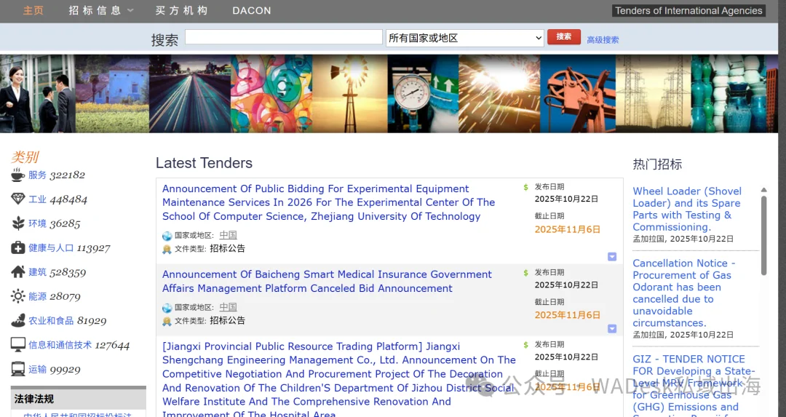Open 高级搜索 advanced search link
The height and width of the screenshot is (417, 786).
coord(603,39)
